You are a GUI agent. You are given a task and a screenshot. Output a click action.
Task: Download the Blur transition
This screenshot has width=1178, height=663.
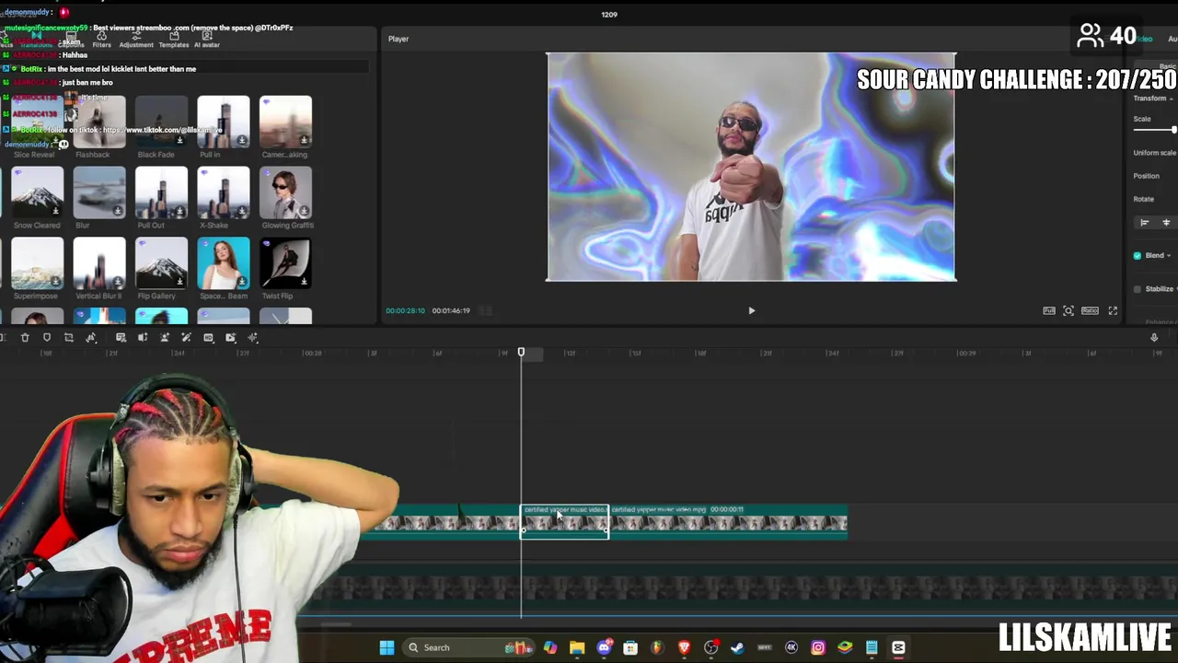coord(118,211)
